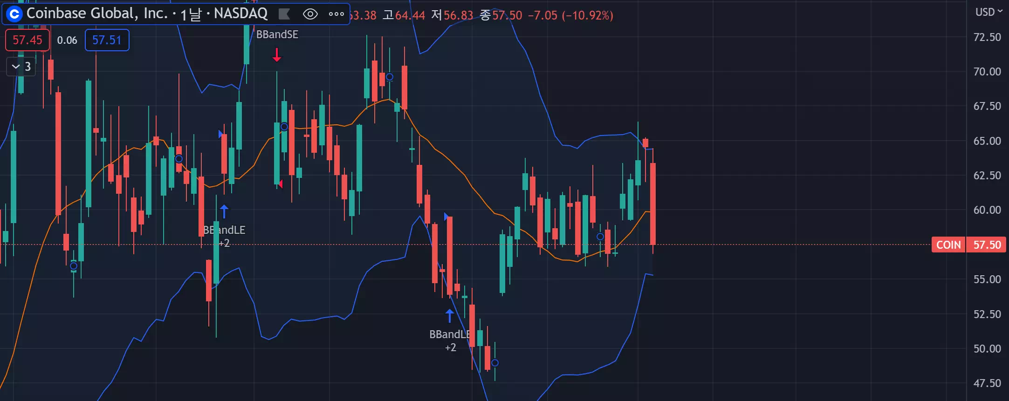Image resolution: width=1009 pixels, height=401 pixels.
Task: Click the 72.50 price axis label
Action: [987, 37]
